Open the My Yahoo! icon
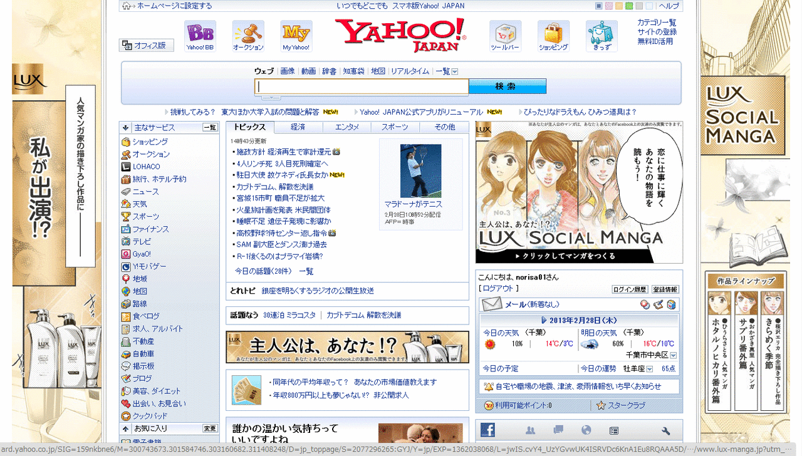Image resolution: width=802 pixels, height=456 pixels. click(x=296, y=36)
